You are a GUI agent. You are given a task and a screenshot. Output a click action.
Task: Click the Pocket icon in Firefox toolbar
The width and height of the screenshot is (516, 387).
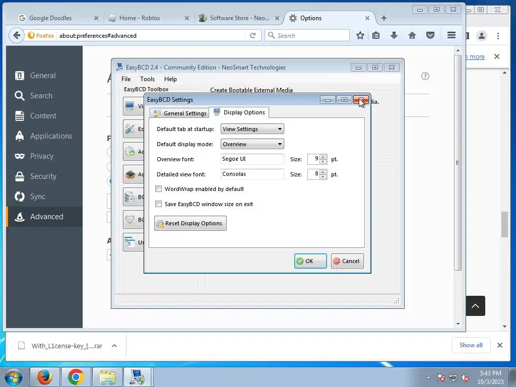pyautogui.click(x=430, y=35)
